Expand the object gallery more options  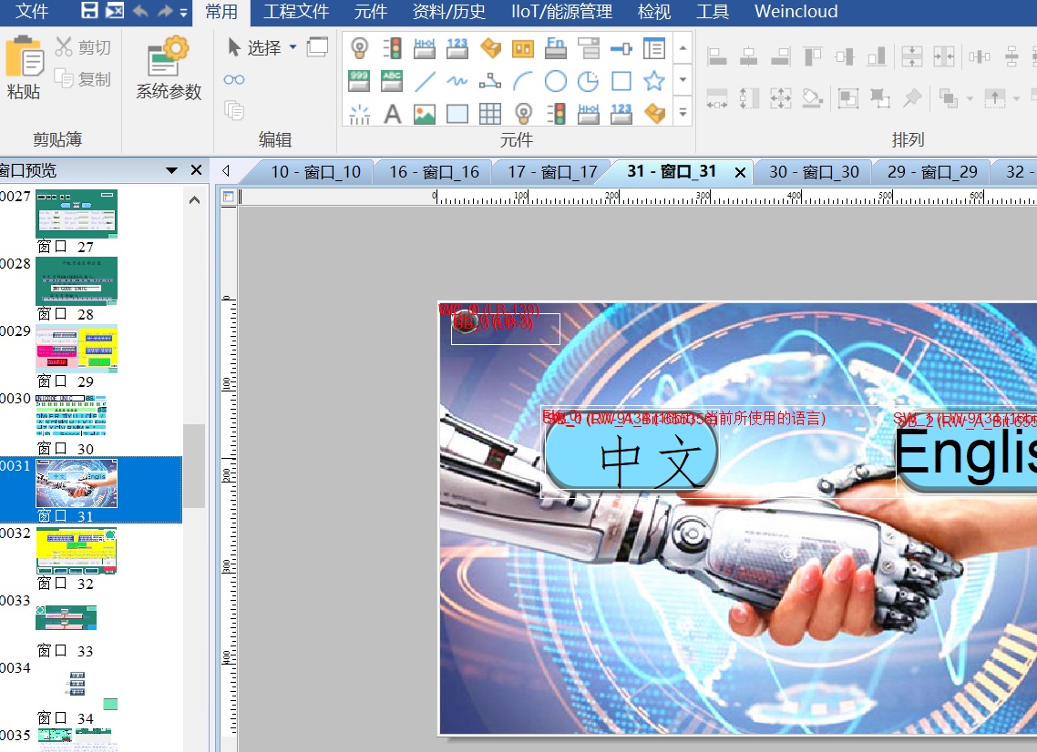pos(683,114)
